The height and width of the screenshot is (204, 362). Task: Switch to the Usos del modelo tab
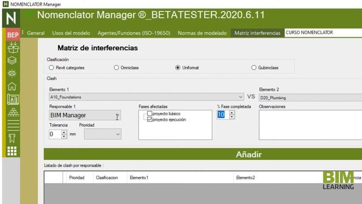71,33
